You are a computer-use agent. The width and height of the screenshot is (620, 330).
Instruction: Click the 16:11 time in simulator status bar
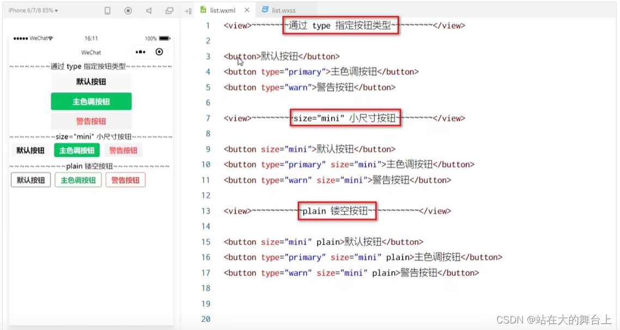[91, 38]
